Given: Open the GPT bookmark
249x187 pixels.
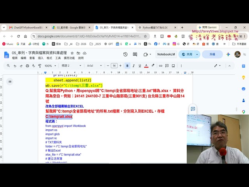Looking at the screenshot, I should coord(109,44).
